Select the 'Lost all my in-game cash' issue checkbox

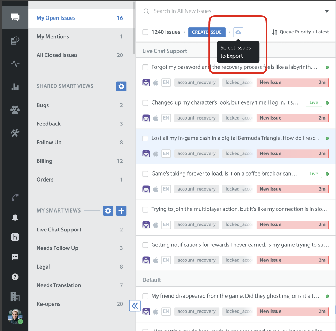[145, 138]
